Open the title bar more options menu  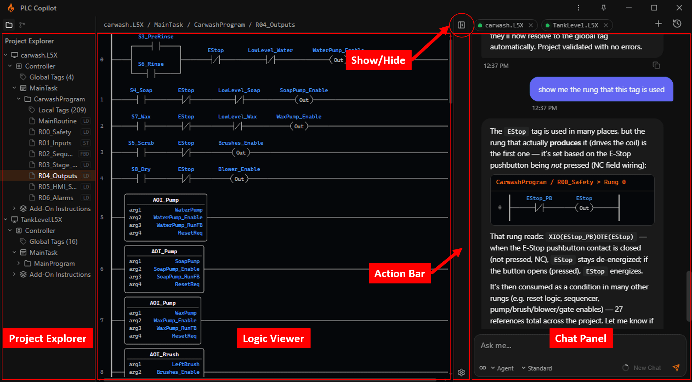[x=578, y=8]
